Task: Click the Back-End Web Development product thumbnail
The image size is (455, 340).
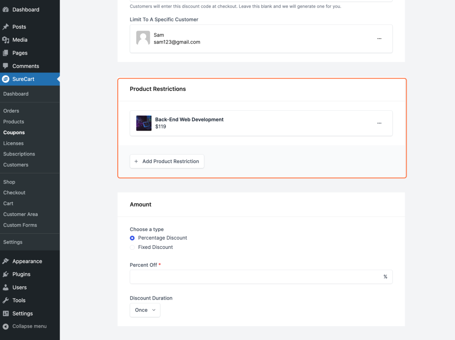Action: [x=144, y=123]
